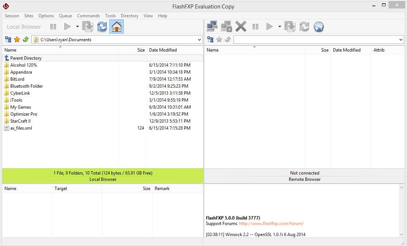Expand the remote path dropdown
This screenshot has width=407, height=246.
(x=401, y=40)
